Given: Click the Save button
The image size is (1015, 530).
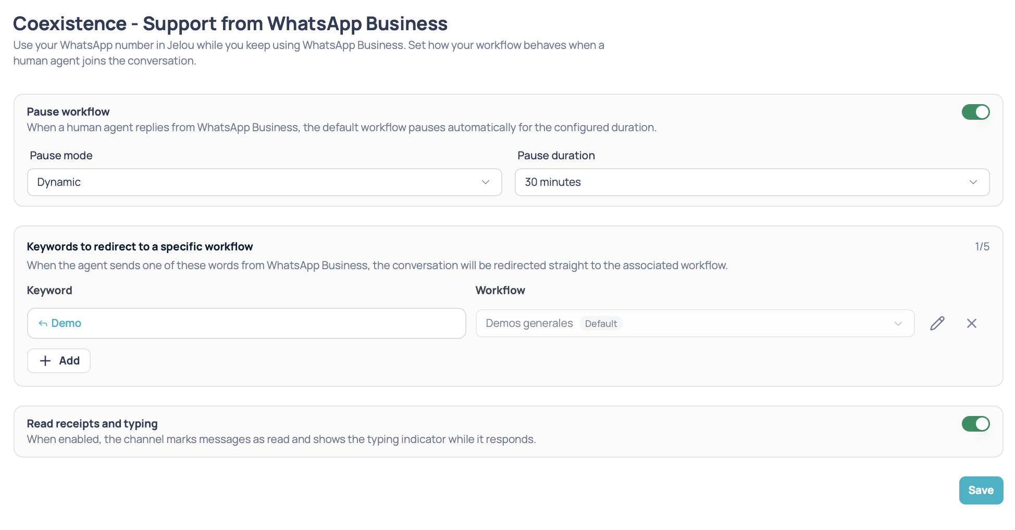Looking at the screenshot, I should point(981,490).
